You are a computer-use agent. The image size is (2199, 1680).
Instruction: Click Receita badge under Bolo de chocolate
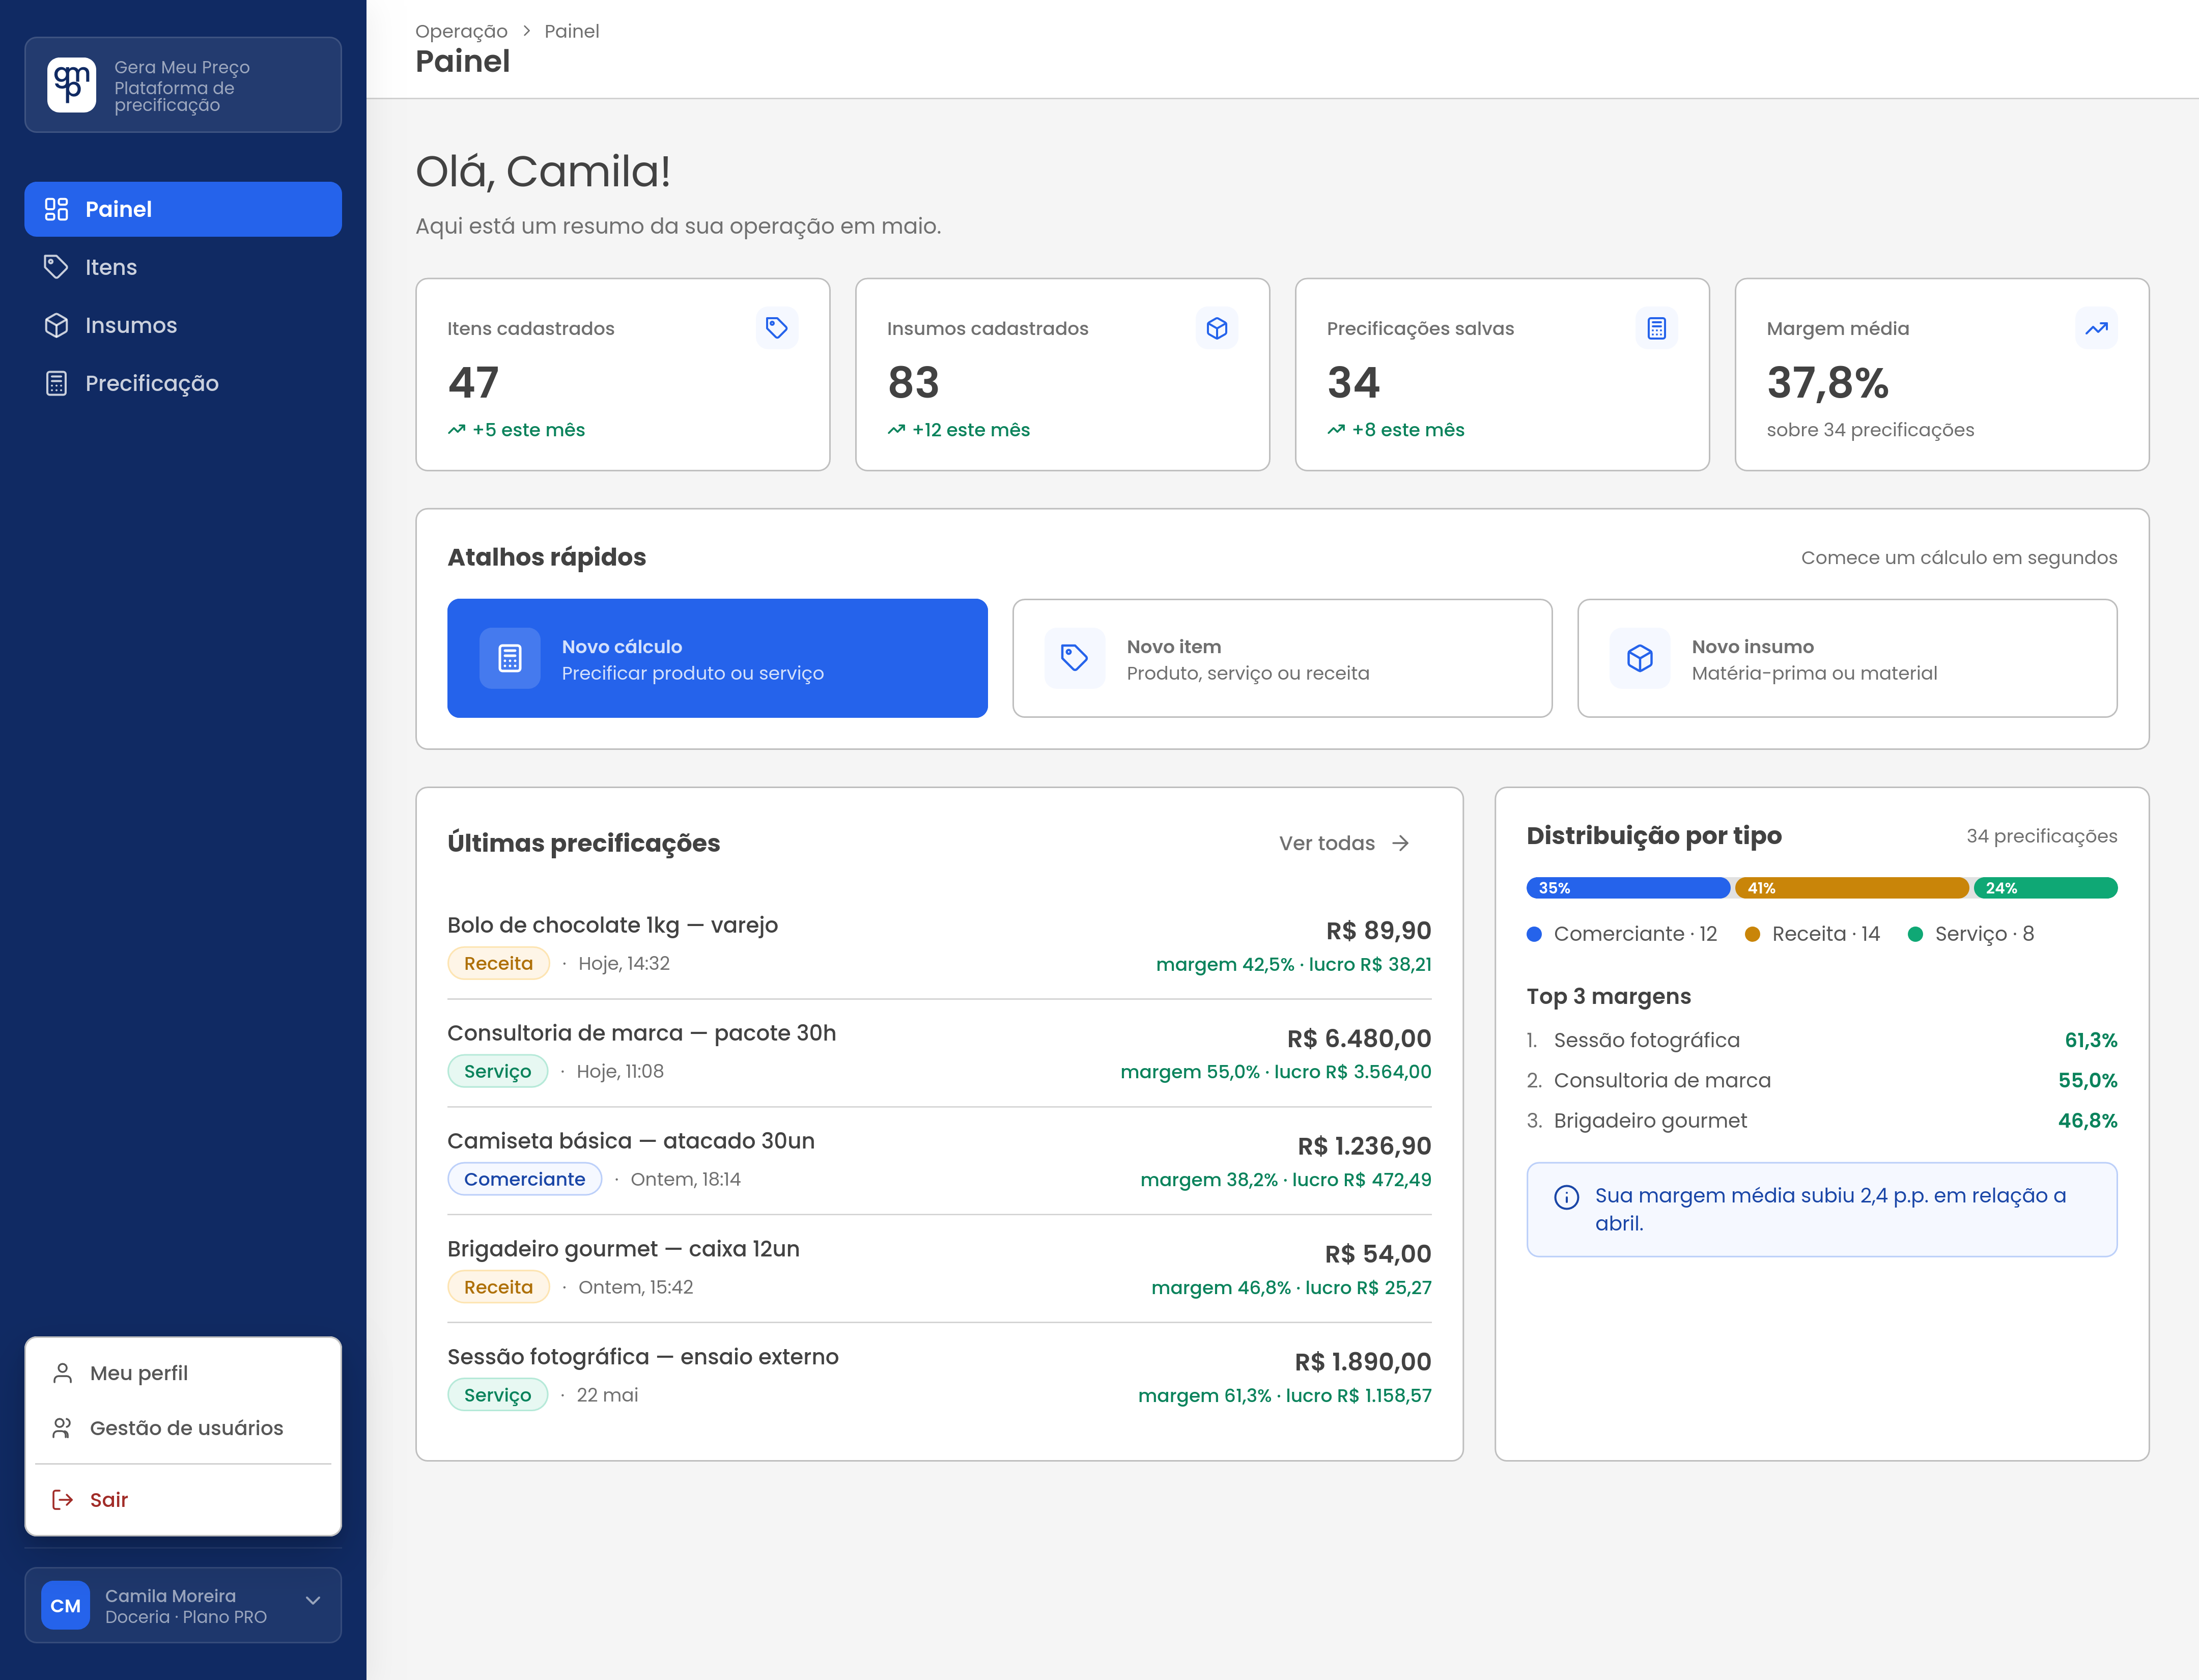click(x=498, y=963)
